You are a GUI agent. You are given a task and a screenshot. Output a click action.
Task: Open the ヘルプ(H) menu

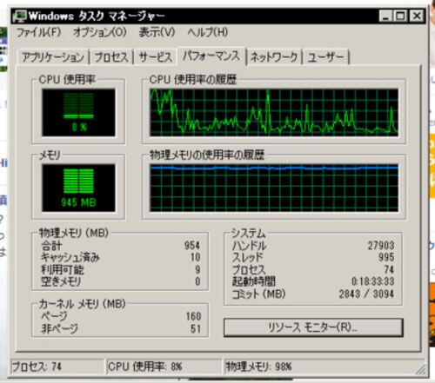(x=208, y=32)
